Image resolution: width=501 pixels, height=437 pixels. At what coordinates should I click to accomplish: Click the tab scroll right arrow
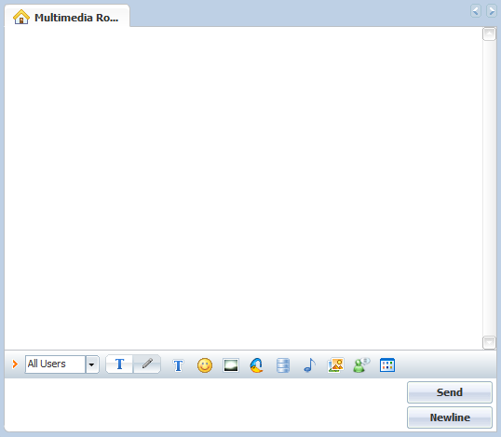491,11
